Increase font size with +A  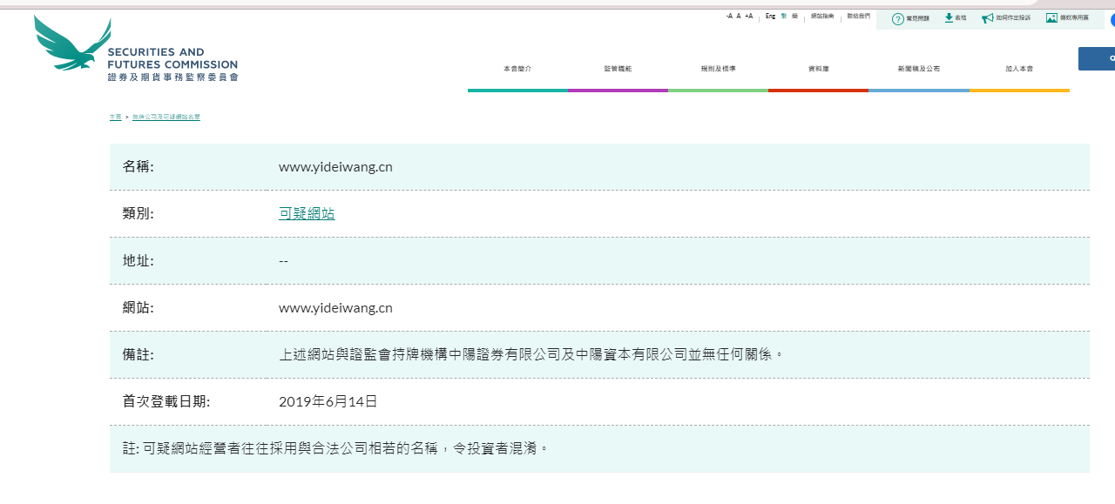point(748,17)
